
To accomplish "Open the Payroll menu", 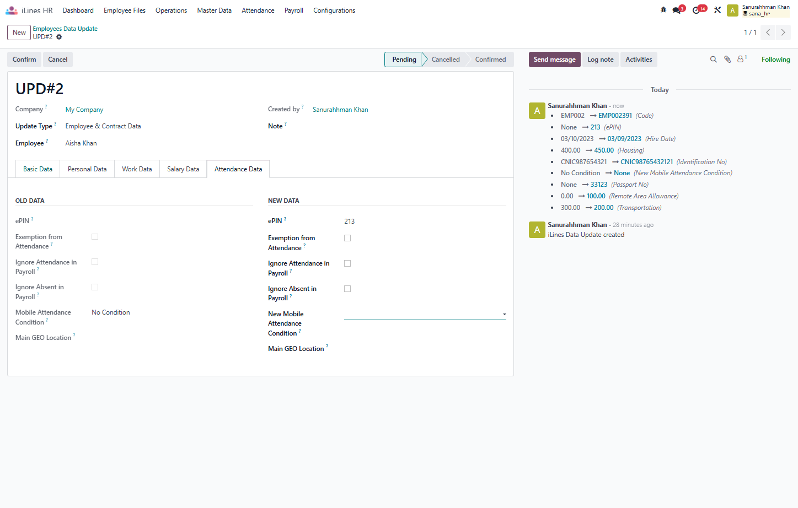I will point(294,10).
